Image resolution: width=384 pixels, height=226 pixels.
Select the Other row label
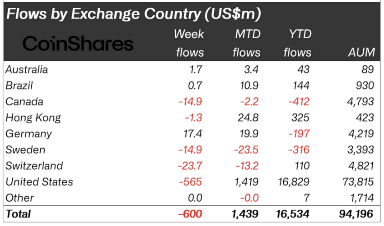[x=19, y=198]
